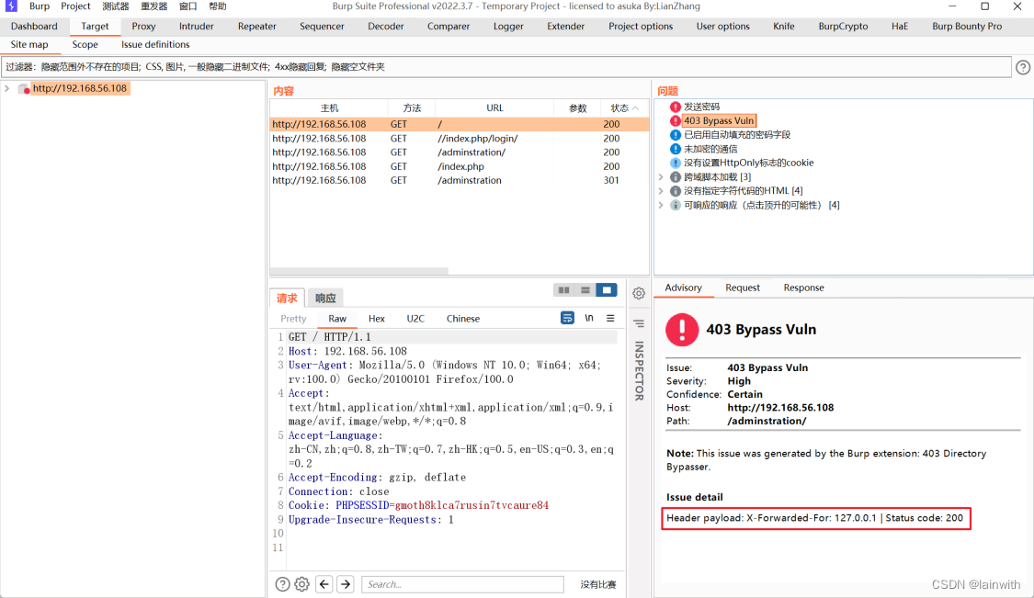Sort by 状态 column header arrow
Image resolution: width=1034 pixels, height=598 pixels.
click(x=635, y=108)
